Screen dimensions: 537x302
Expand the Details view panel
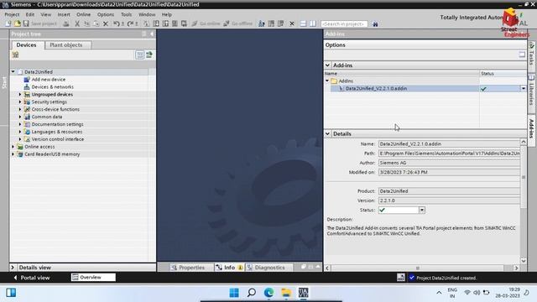point(13,268)
